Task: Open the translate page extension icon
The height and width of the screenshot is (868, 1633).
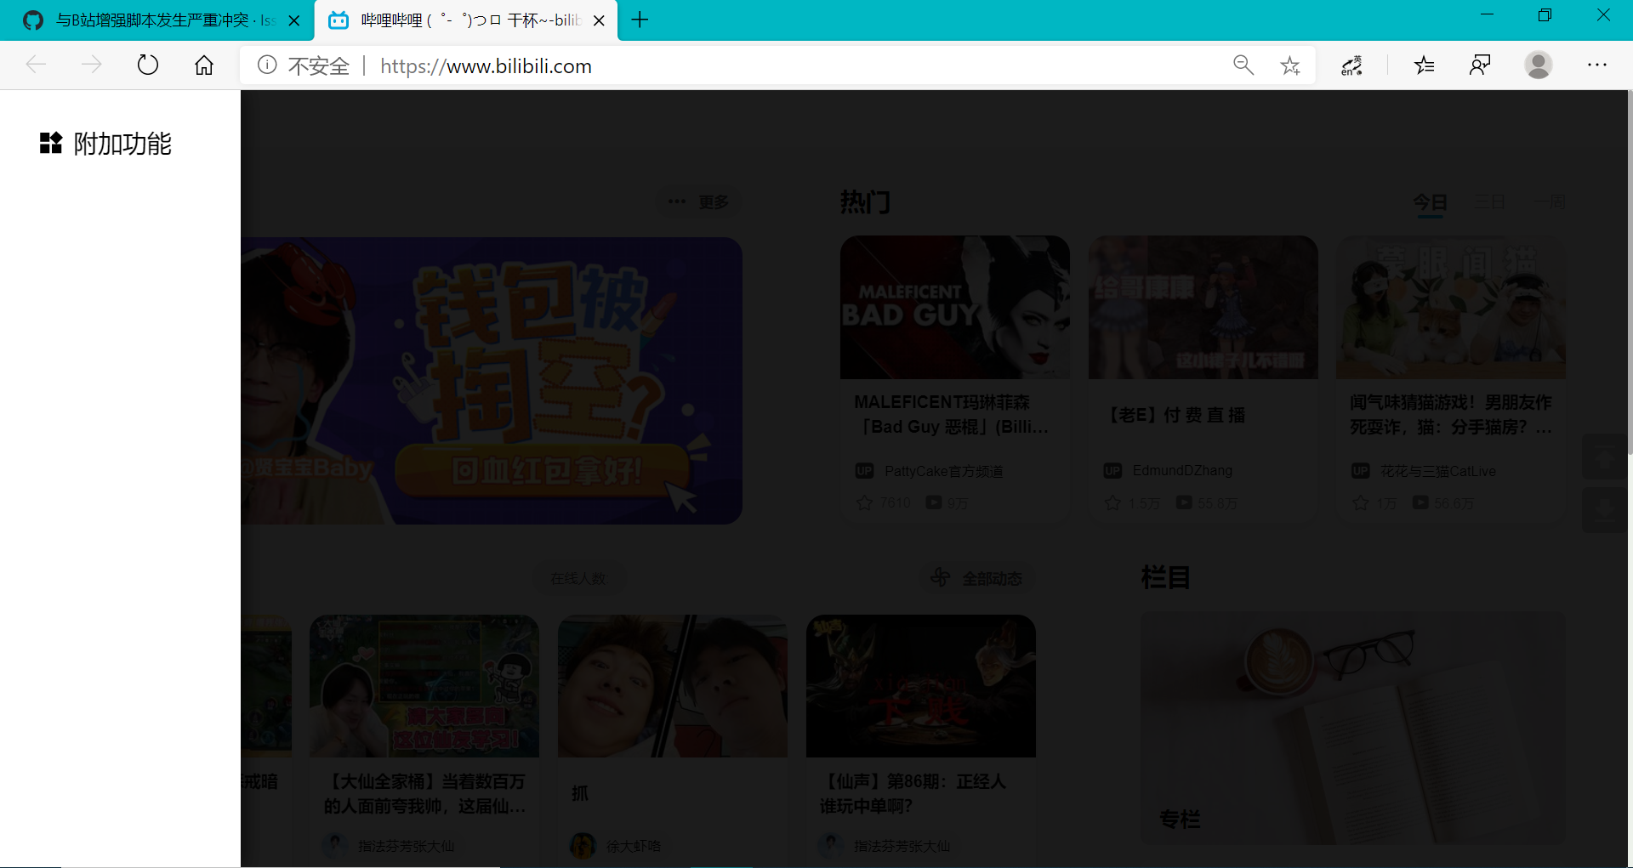Action: tap(1351, 65)
